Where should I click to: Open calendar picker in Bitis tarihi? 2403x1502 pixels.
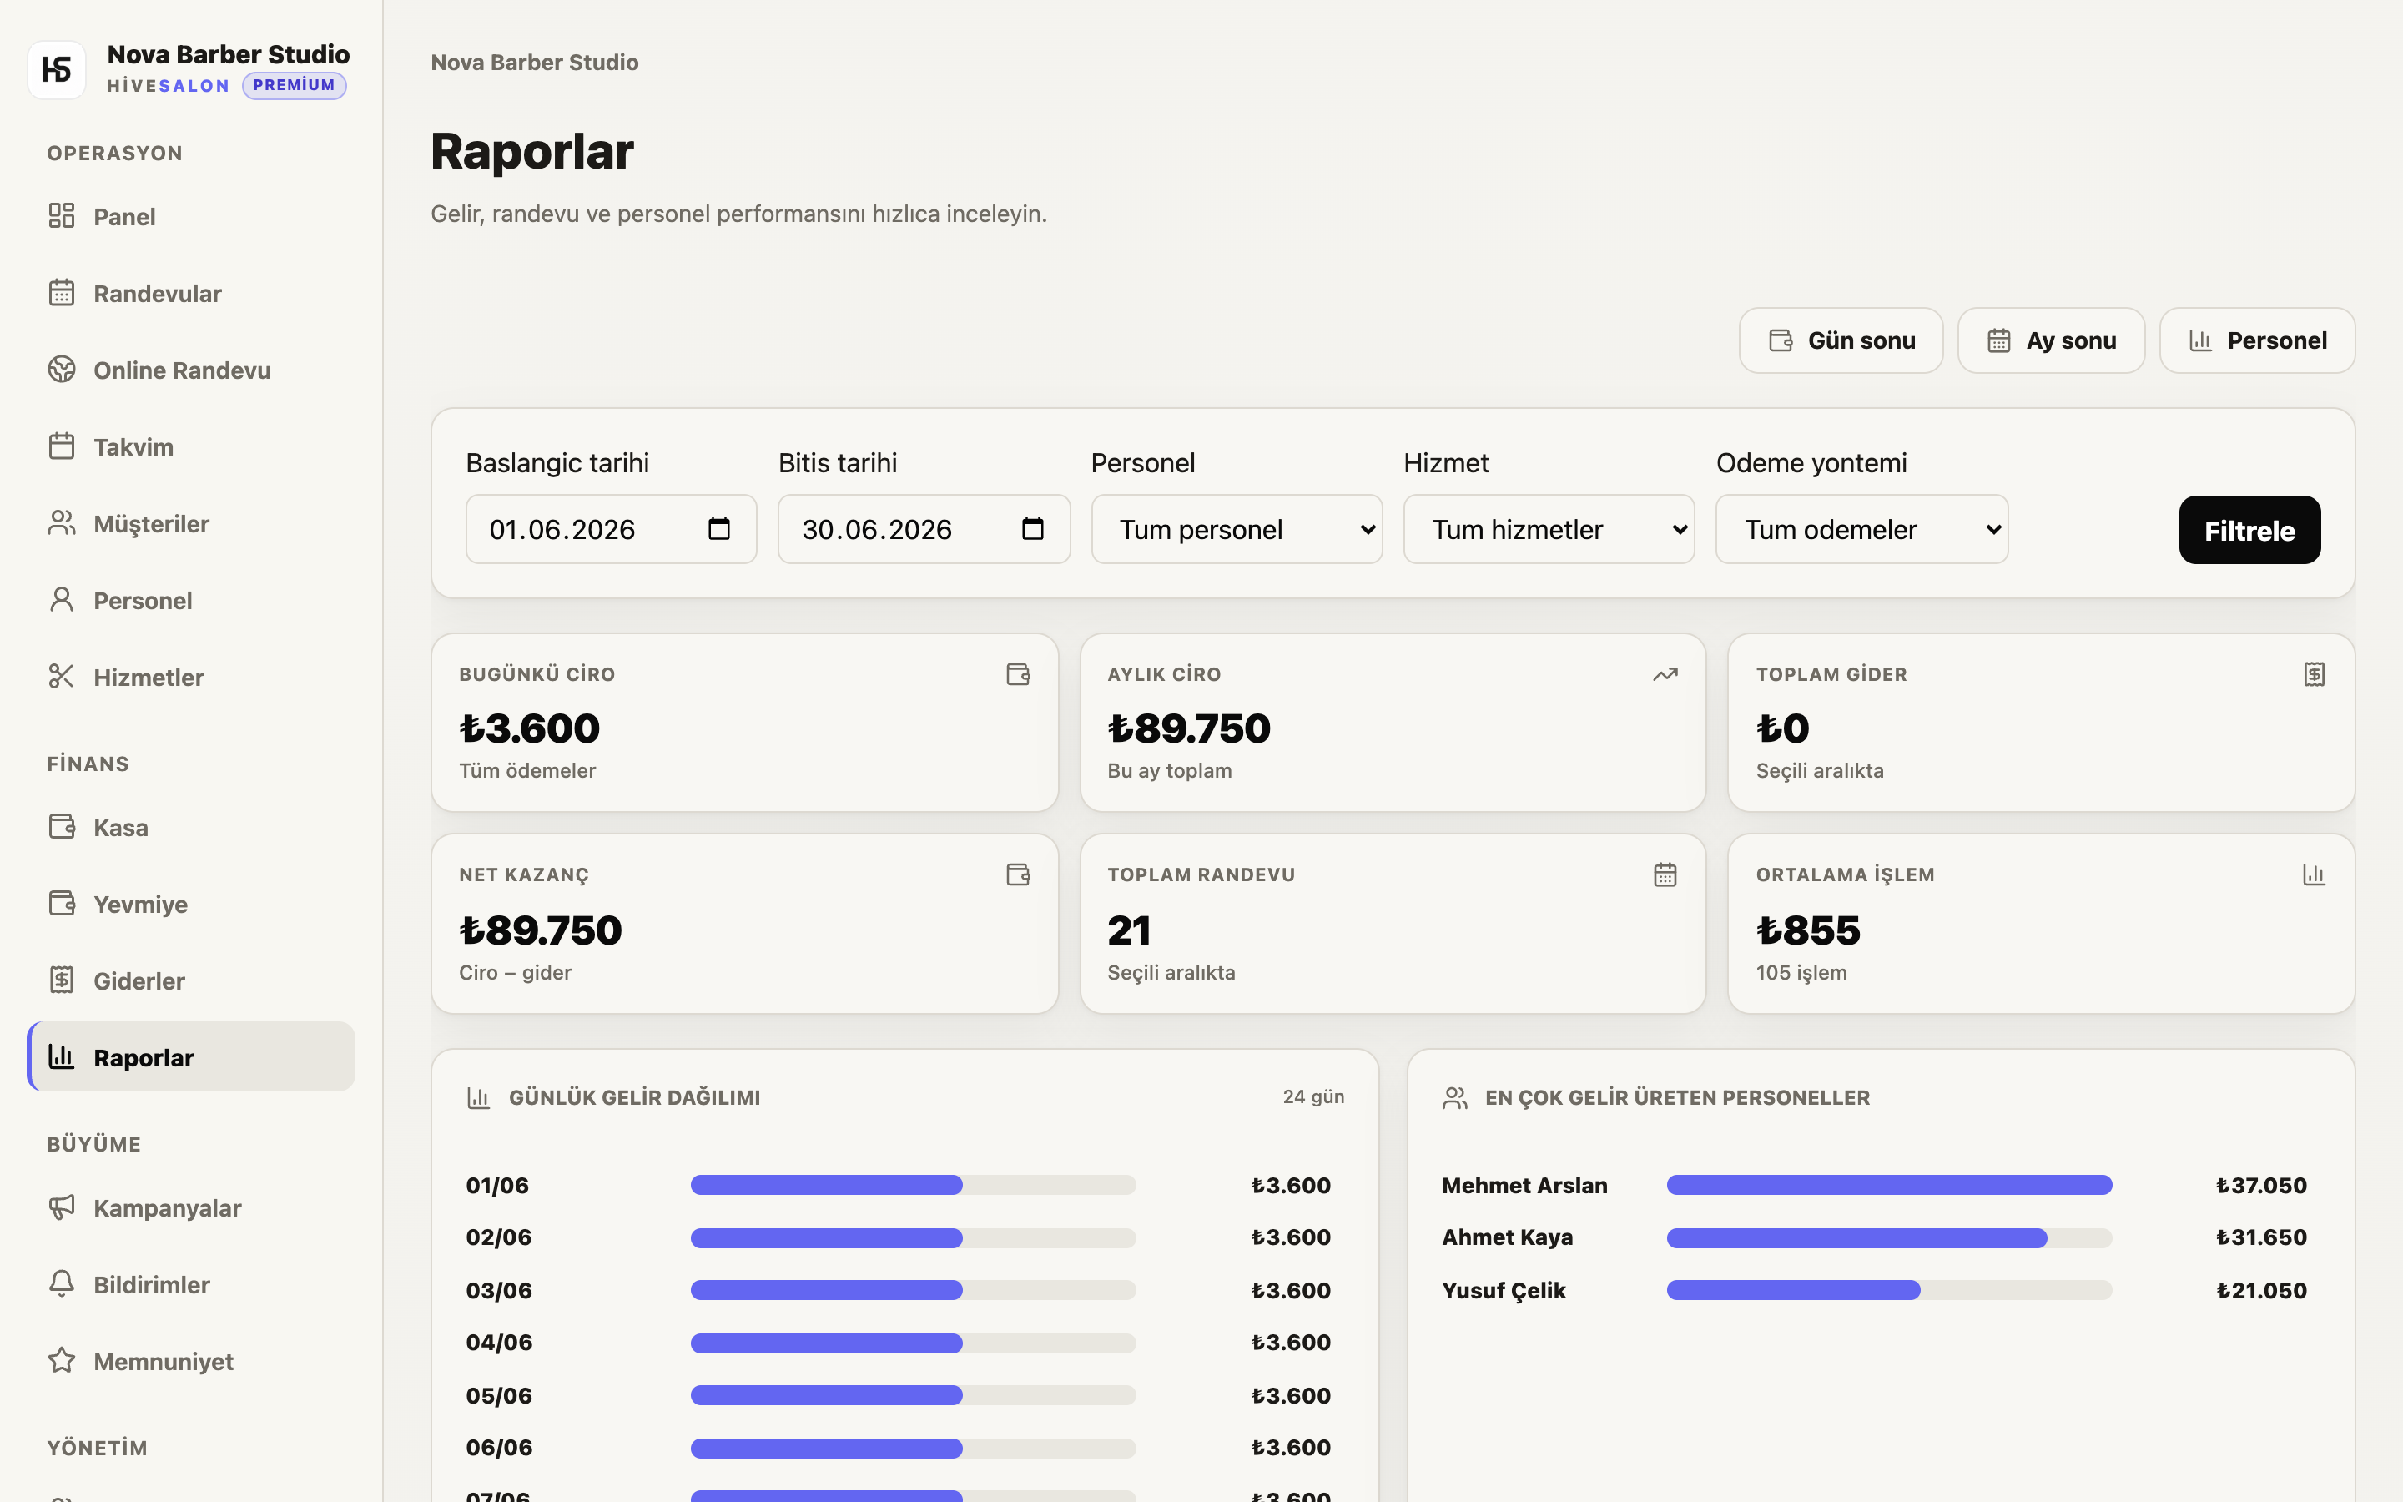[1033, 528]
